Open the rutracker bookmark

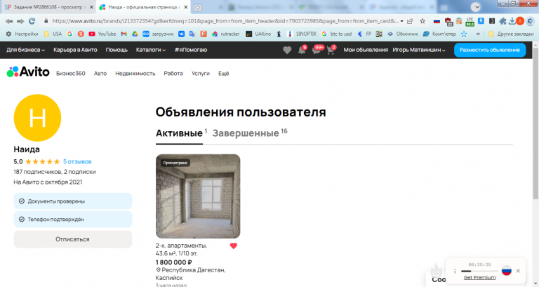pyautogui.click(x=225, y=34)
